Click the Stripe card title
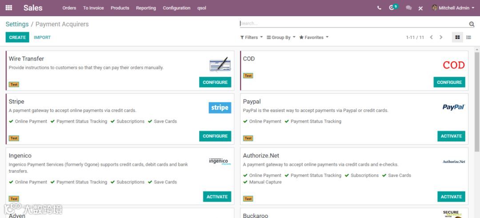The height and width of the screenshot is (218, 480). [x=16, y=102]
